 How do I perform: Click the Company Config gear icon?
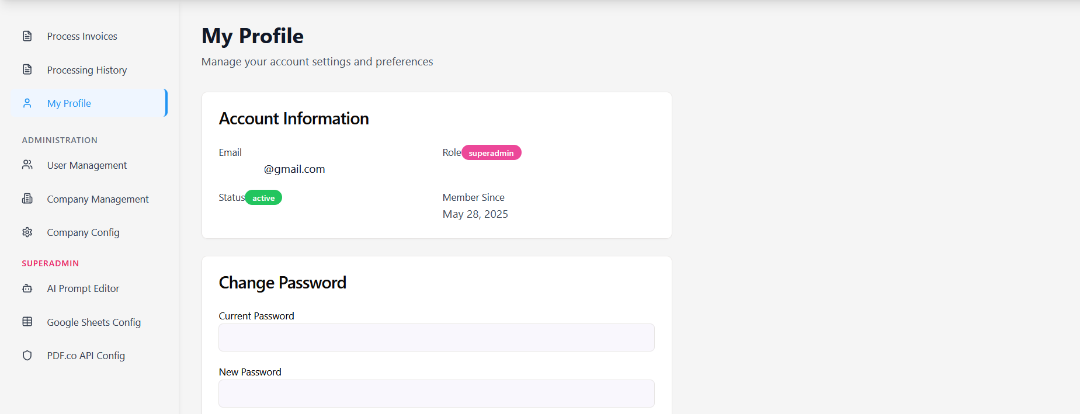coord(27,232)
